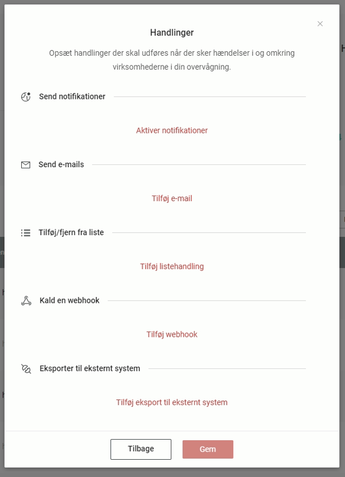Click the notification clock icon beside Send notifikationer
This screenshot has width=345, height=477.
click(x=25, y=97)
